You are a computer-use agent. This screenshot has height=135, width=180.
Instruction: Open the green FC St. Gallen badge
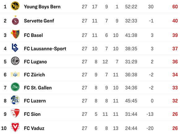pyautogui.click(x=15, y=87)
